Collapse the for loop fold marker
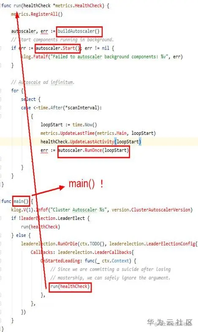The height and width of the screenshot is (333, 198). (1, 91)
